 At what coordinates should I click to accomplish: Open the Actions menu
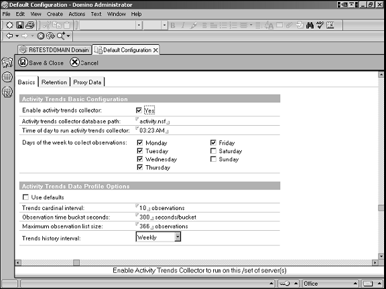[77, 14]
